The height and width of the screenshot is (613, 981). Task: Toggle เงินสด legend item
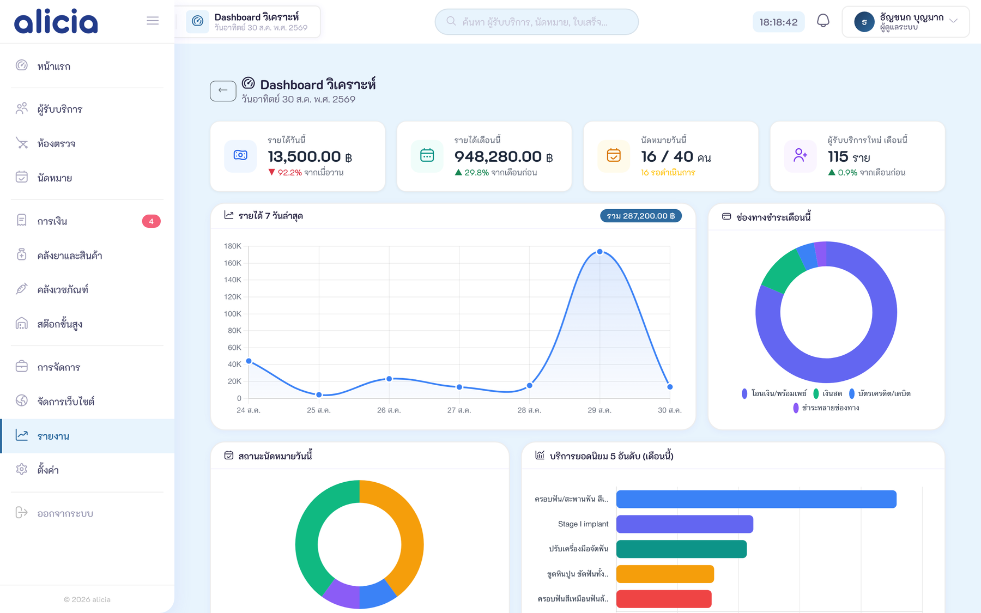827,393
